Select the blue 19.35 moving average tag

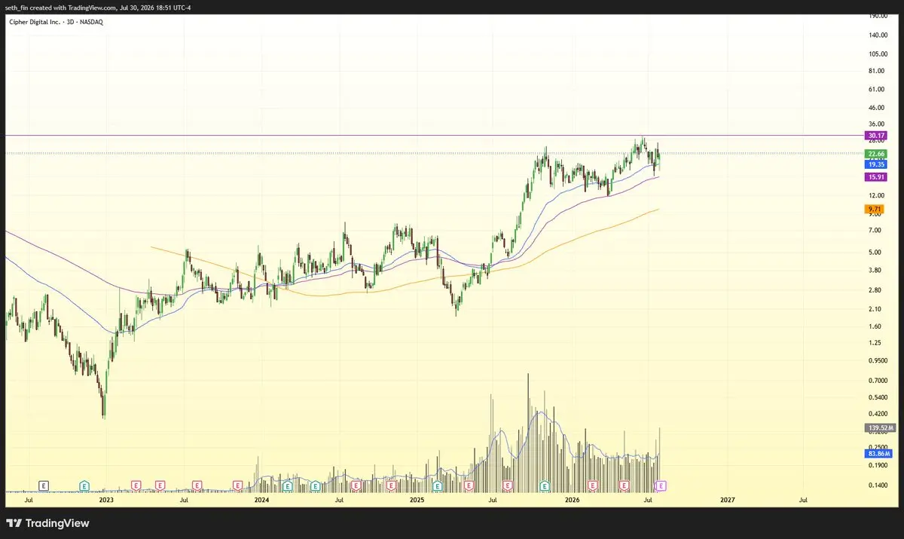875,164
